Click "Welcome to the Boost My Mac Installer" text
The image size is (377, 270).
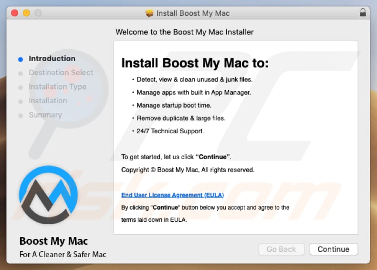(x=184, y=32)
